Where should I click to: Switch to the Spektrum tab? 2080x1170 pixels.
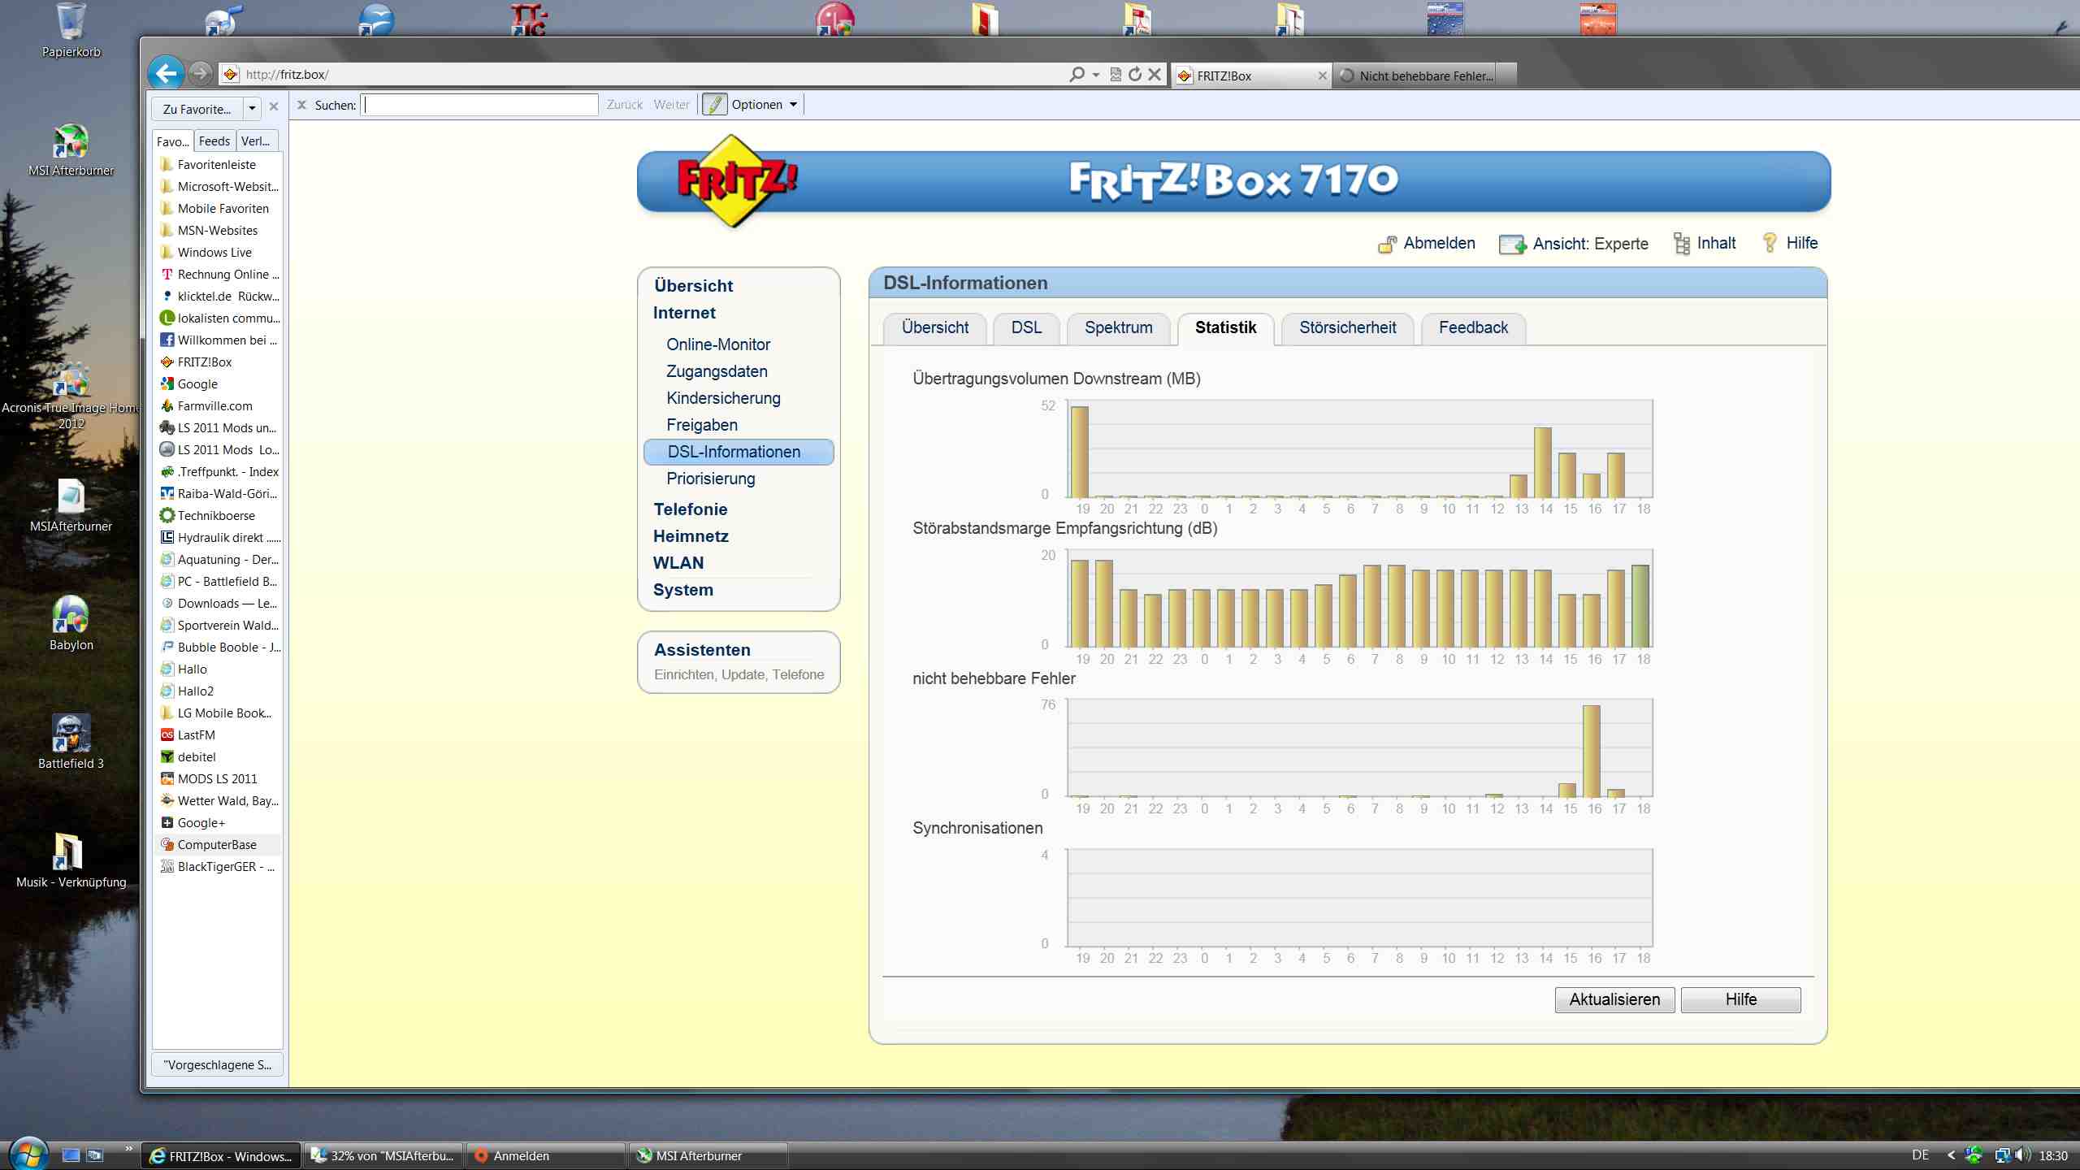1118,327
